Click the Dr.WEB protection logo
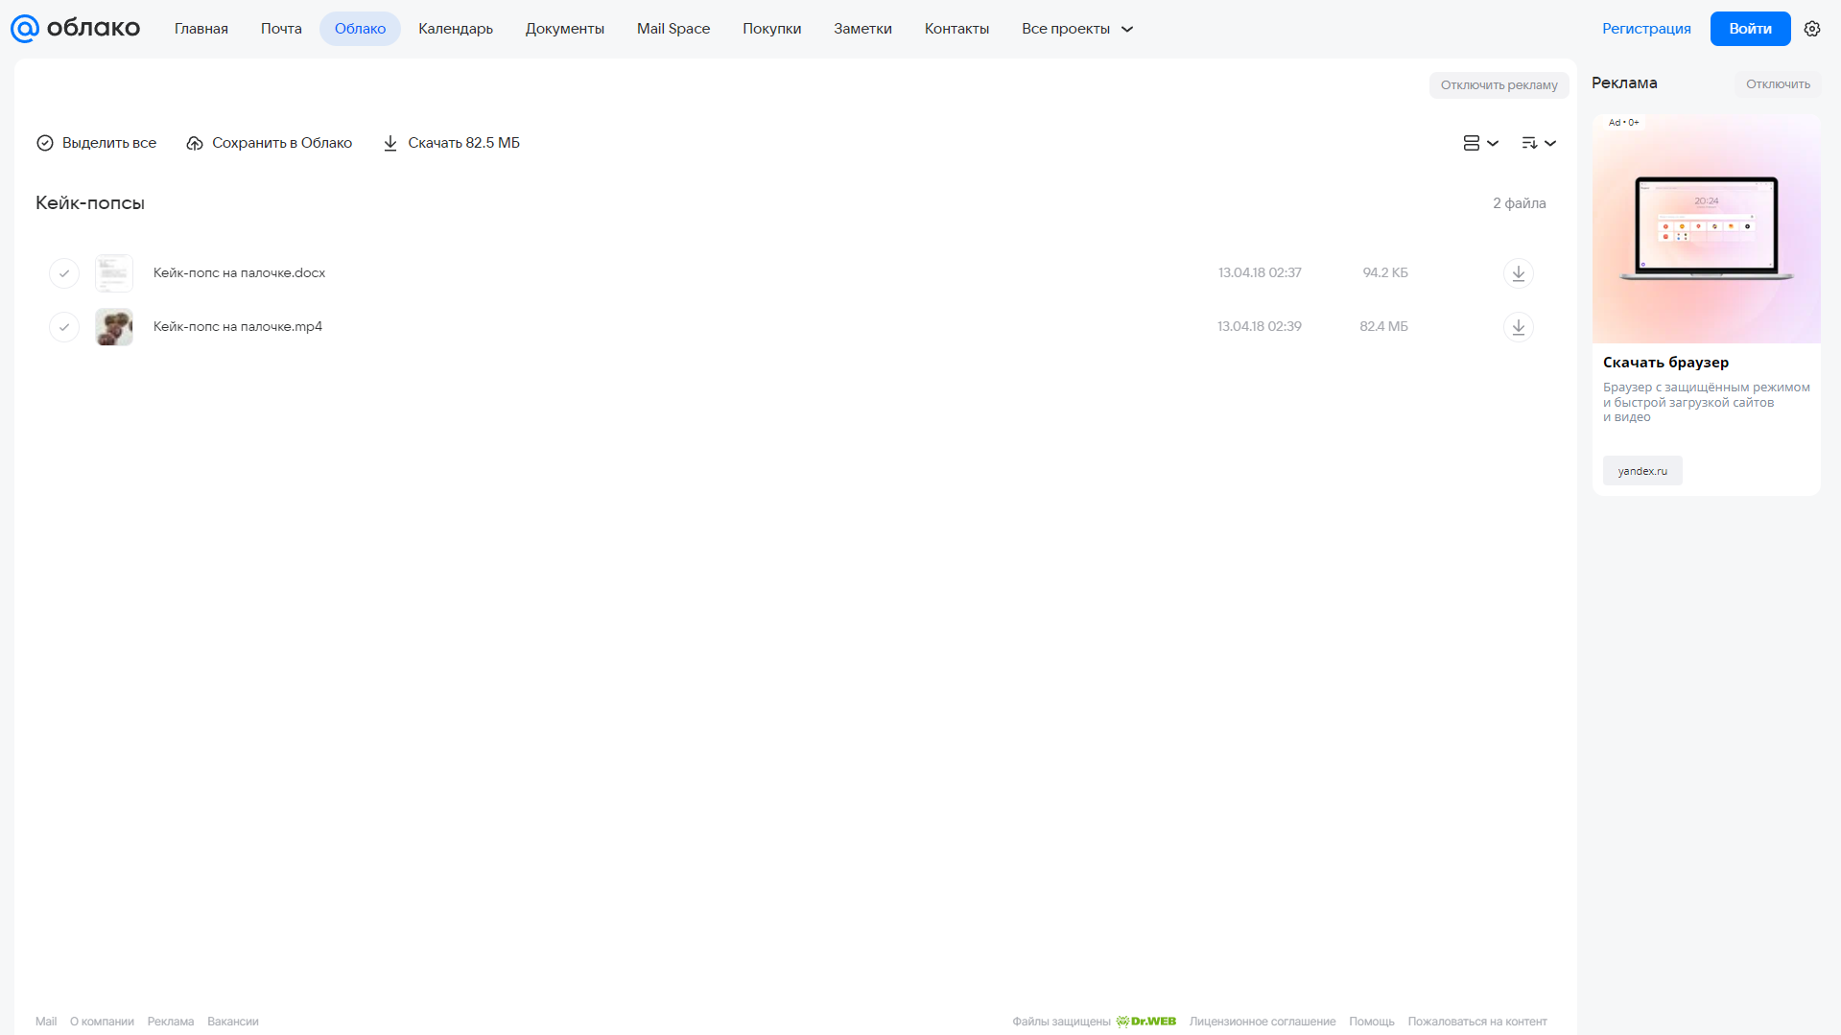 (1146, 1022)
